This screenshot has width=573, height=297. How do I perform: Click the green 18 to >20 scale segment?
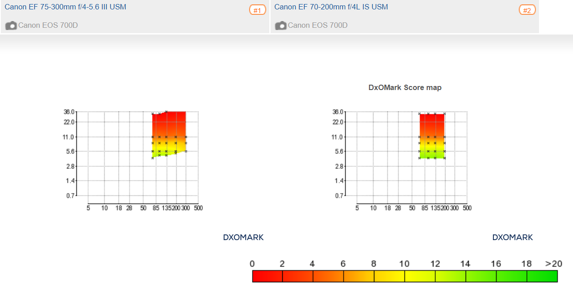tap(542, 276)
